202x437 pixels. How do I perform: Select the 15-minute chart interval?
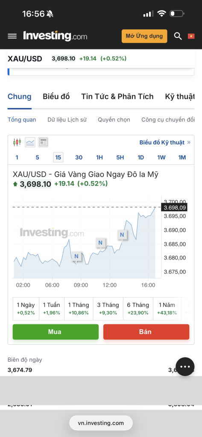(x=58, y=157)
